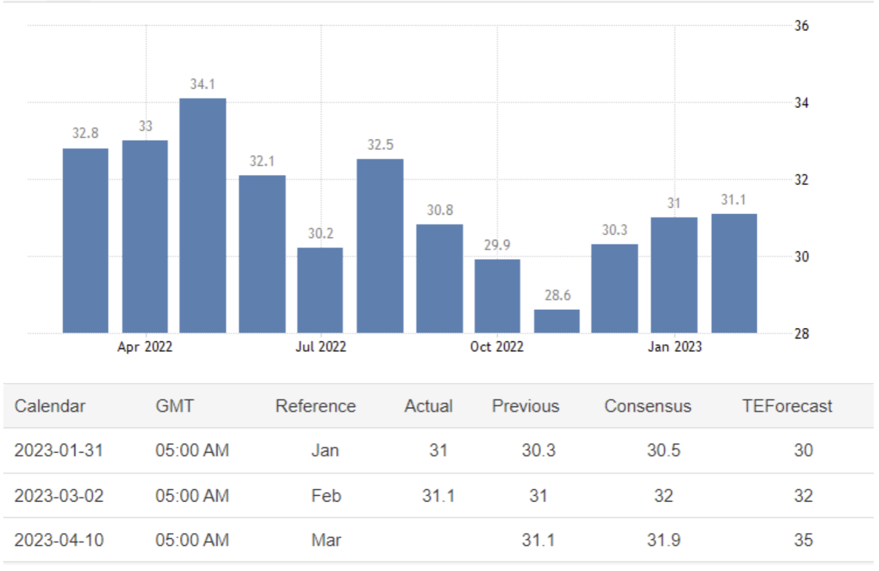Screen dimensions: 879x571
Task: Open the 2023-03-02 calendar row
Action: coord(58,496)
